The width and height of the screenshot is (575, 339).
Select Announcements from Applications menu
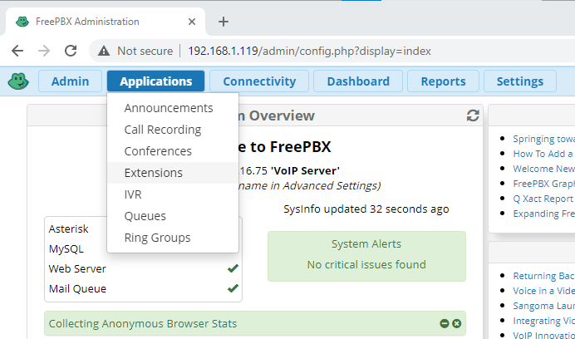pos(173,108)
